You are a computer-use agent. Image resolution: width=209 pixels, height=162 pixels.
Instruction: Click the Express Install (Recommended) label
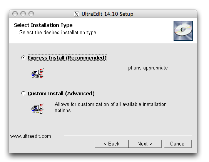pos(67,58)
